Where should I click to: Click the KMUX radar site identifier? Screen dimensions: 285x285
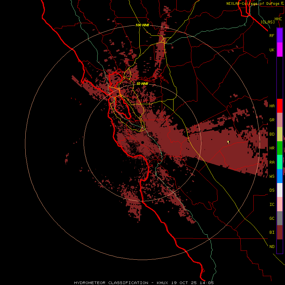coord(163,283)
